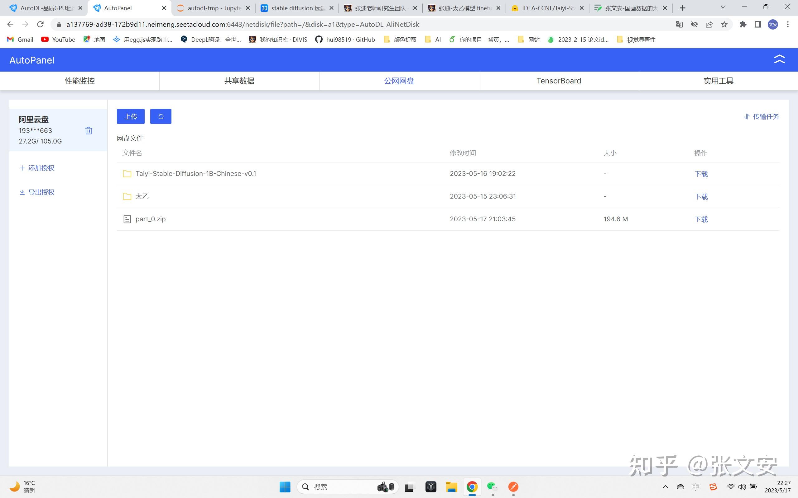This screenshot has width=798, height=498.
Task: Reload the page using the browser refresh button
Action: [x=40, y=24]
